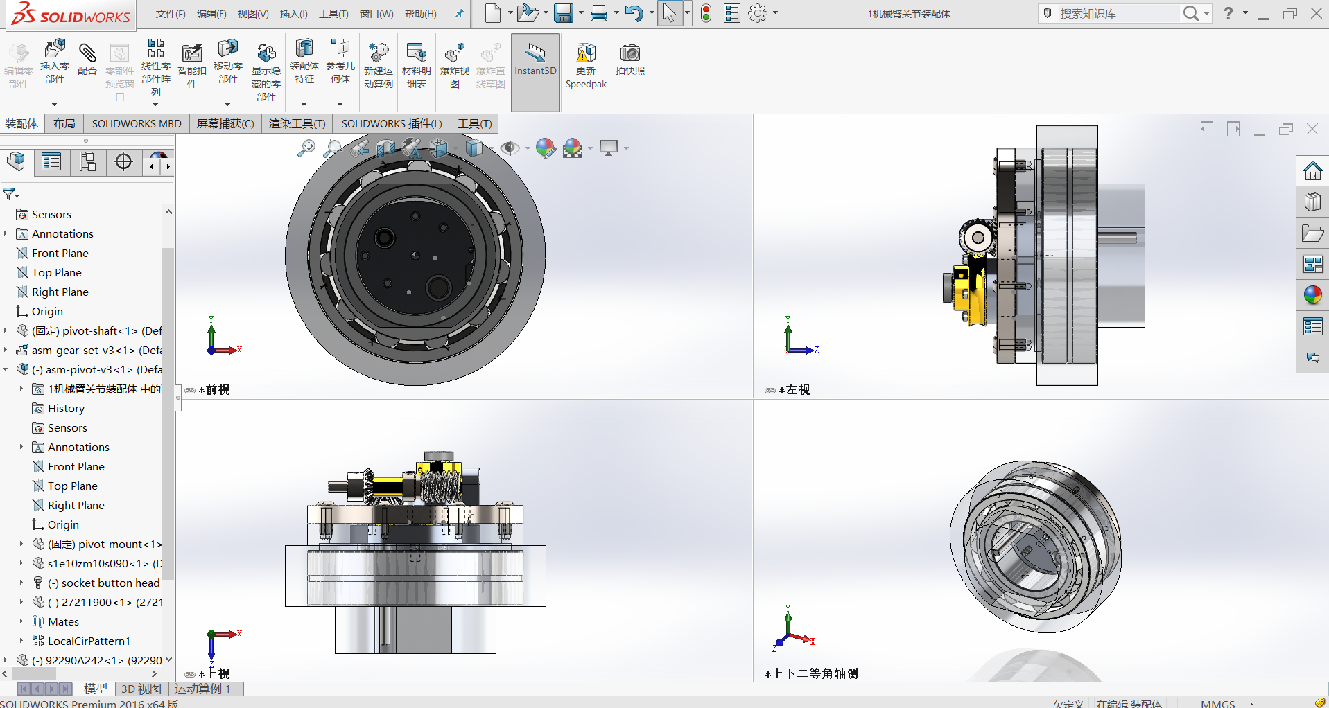This screenshot has height=708, width=1329.
Task: Collapse the asm-pivot-v3<1> tree node
Action: (x=6, y=369)
